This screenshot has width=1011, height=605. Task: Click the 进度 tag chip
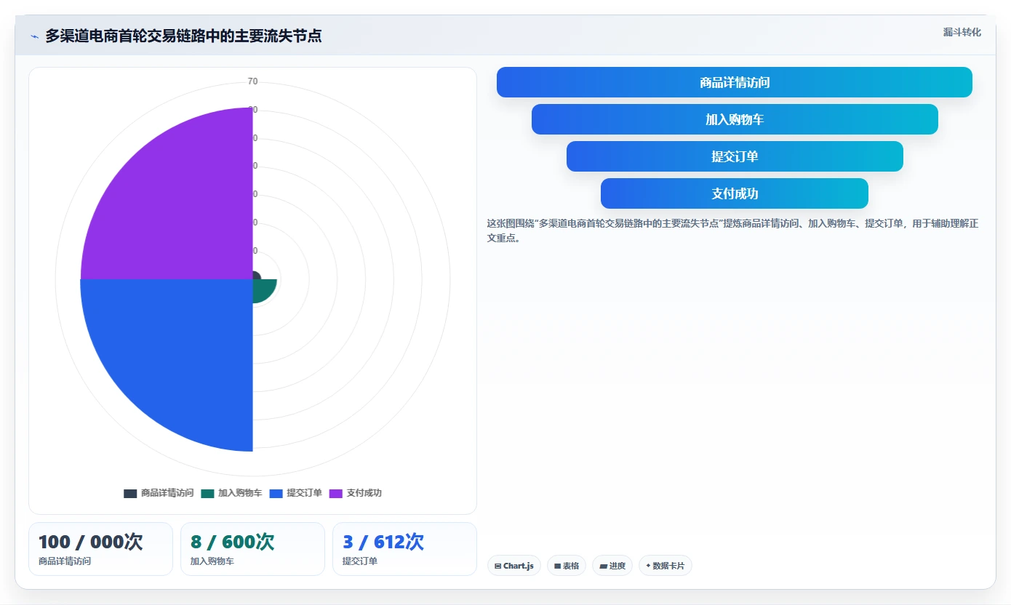point(612,566)
